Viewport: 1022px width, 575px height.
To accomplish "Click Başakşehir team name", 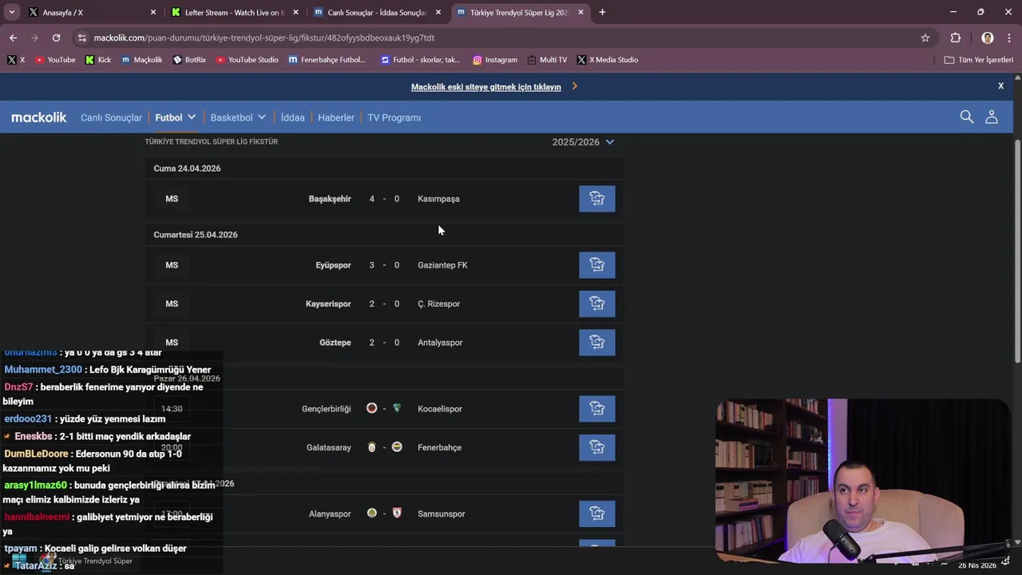I will 330,199.
